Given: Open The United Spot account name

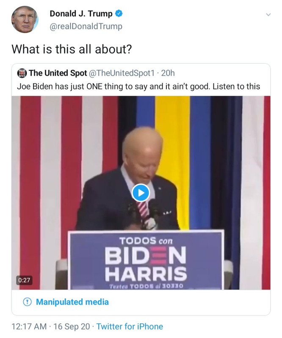Looking at the screenshot, I should pos(58,73).
